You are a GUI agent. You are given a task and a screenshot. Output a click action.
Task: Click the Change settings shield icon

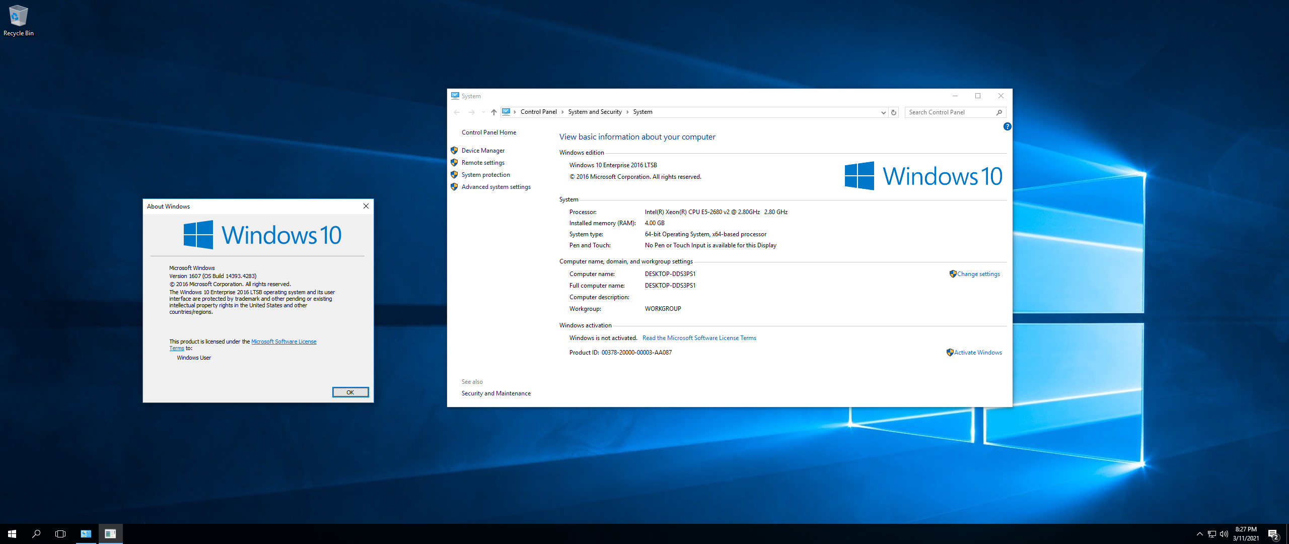(x=953, y=274)
